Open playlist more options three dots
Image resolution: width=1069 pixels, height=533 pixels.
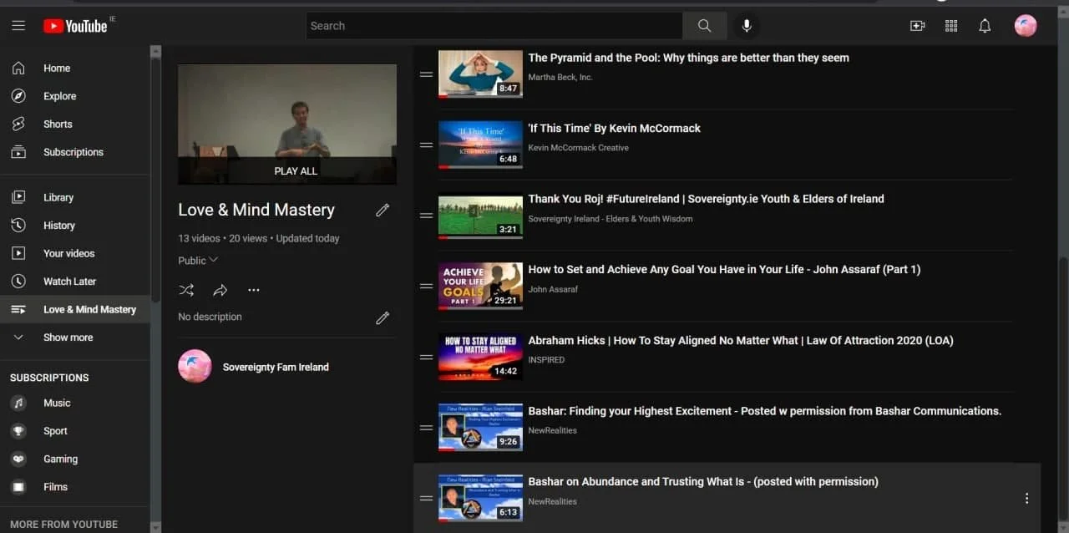[254, 290]
